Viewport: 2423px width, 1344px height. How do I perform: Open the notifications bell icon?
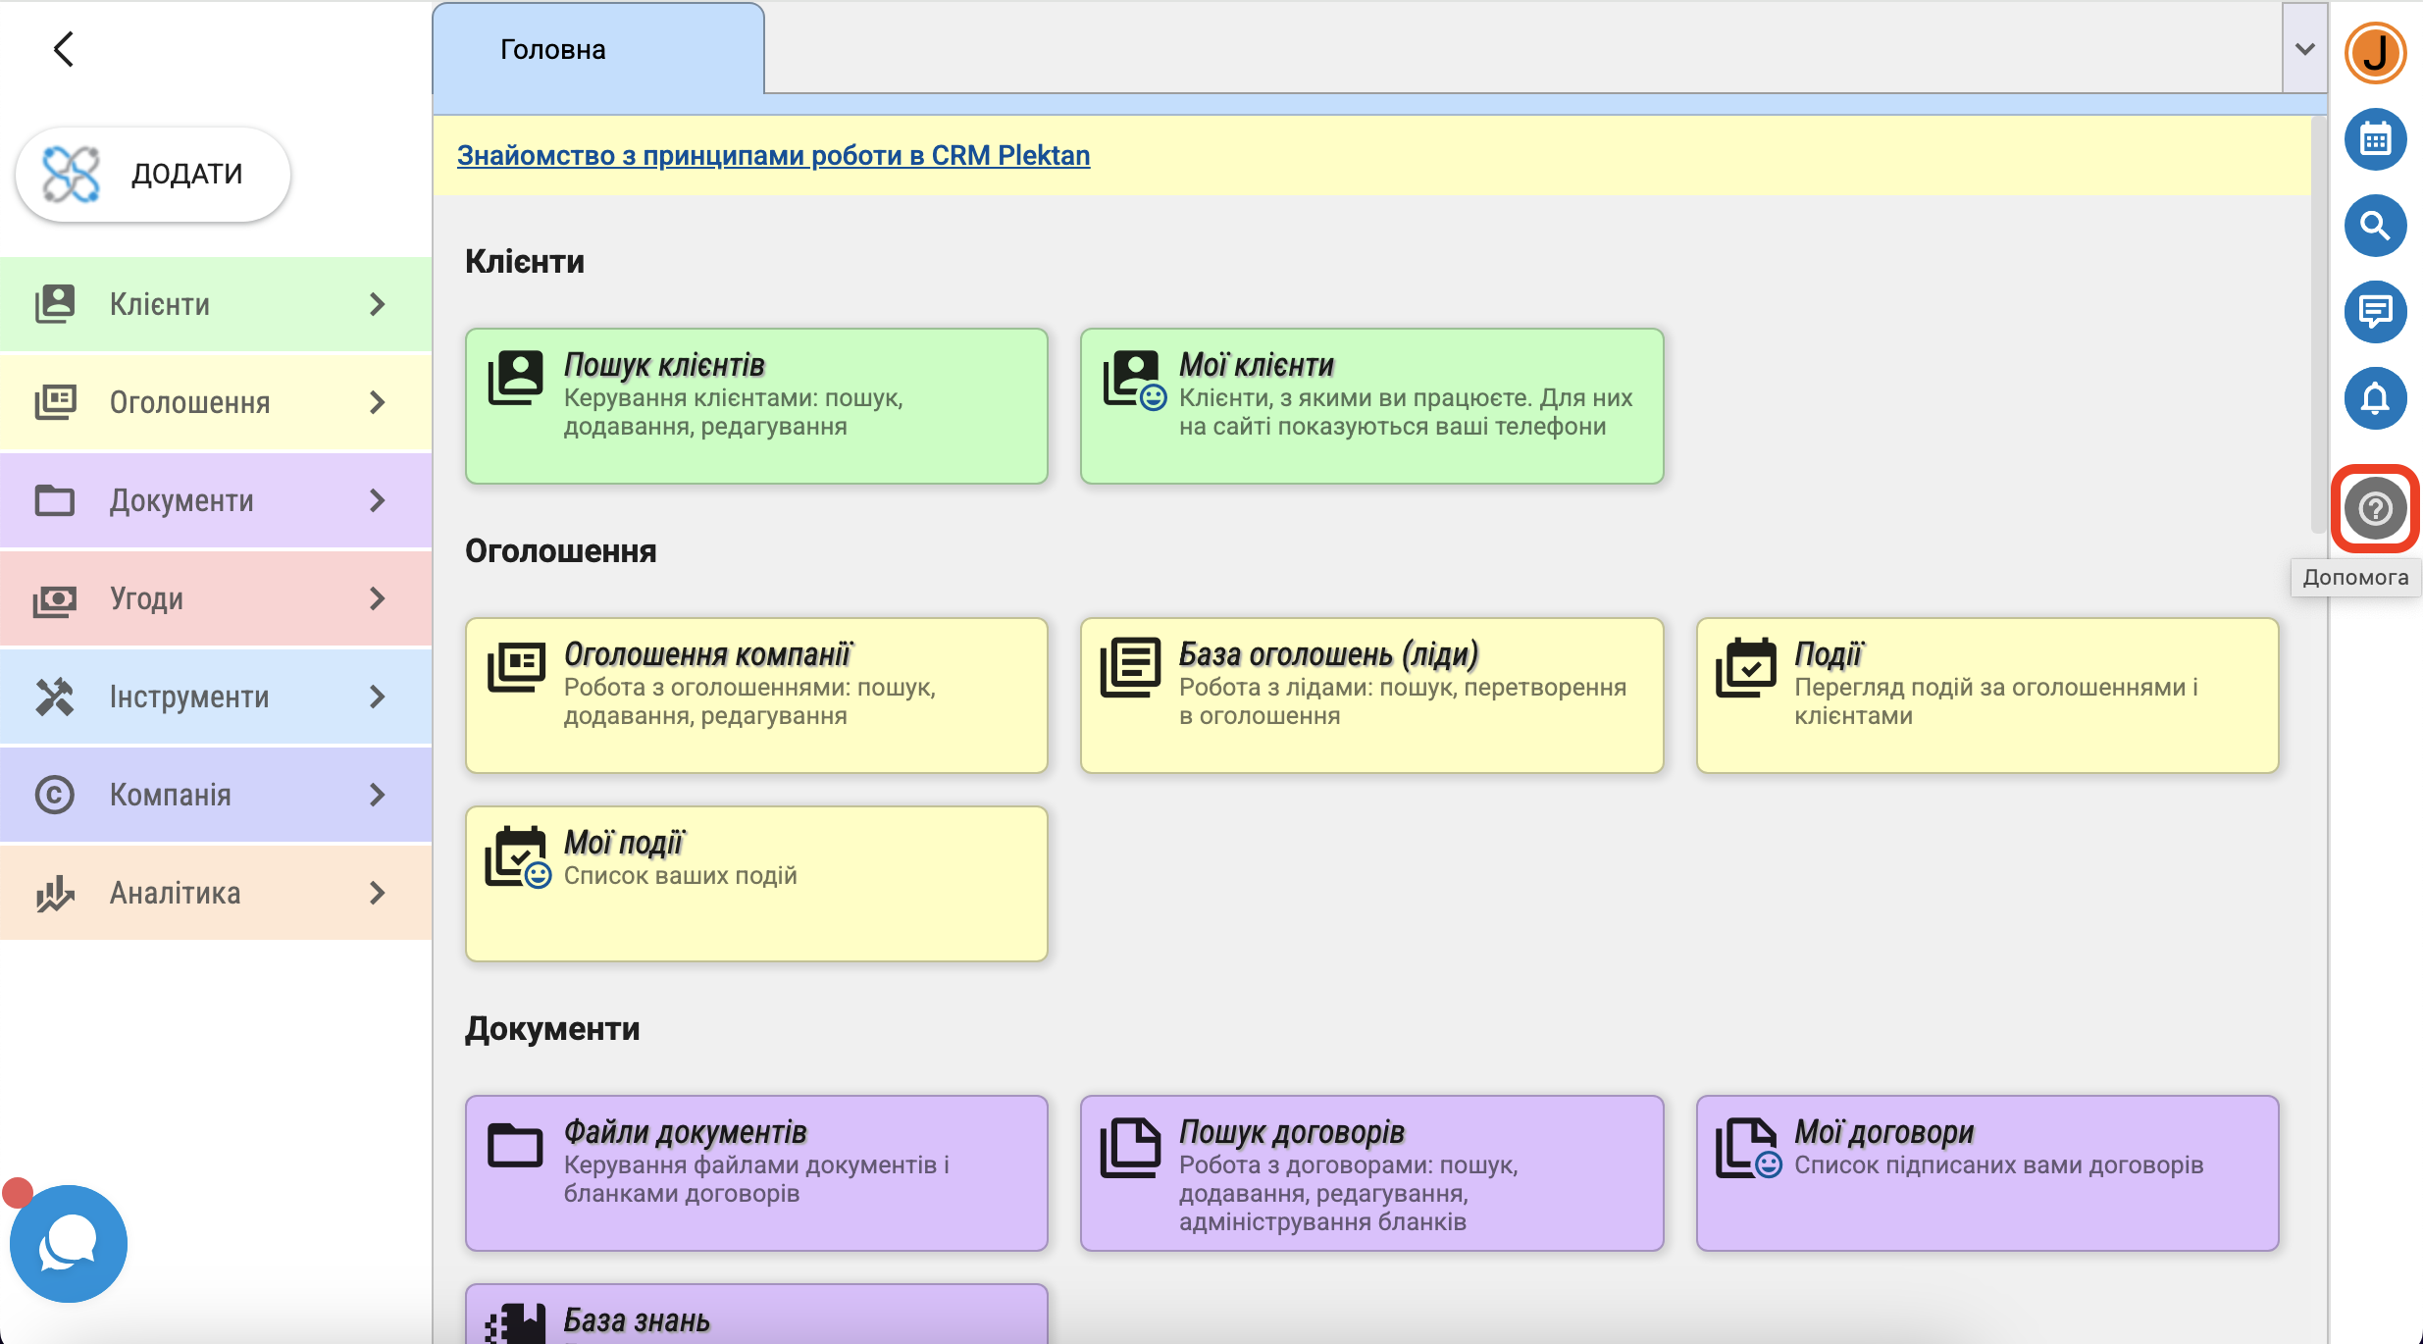point(2375,398)
